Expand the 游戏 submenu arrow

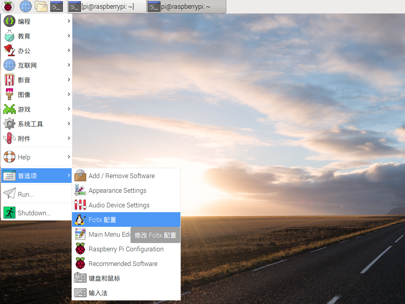69,109
